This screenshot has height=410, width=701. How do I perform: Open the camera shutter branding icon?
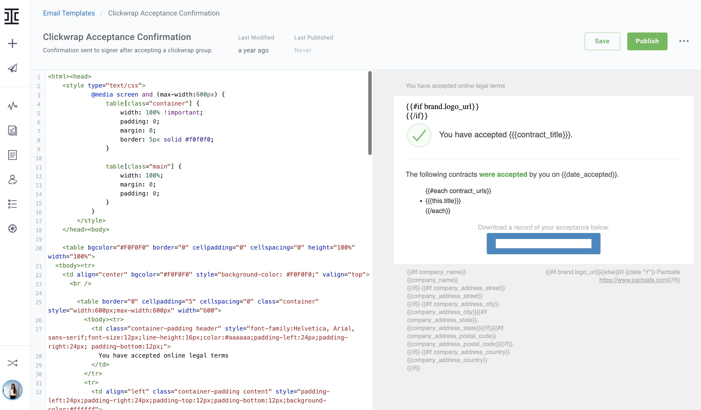pyautogui.click(x=12, y=228)
